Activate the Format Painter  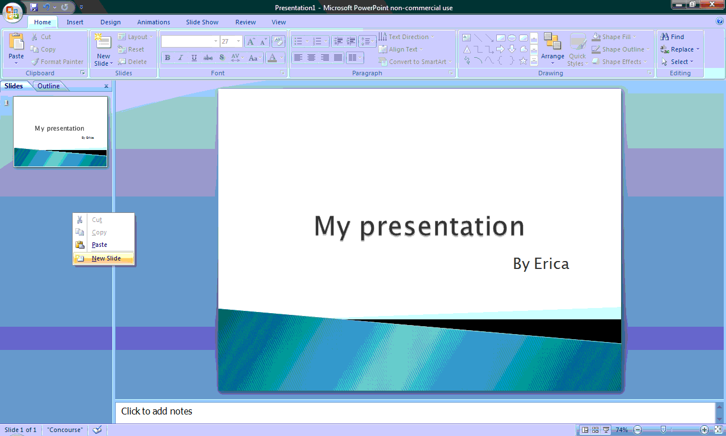[x=58, y=61]
